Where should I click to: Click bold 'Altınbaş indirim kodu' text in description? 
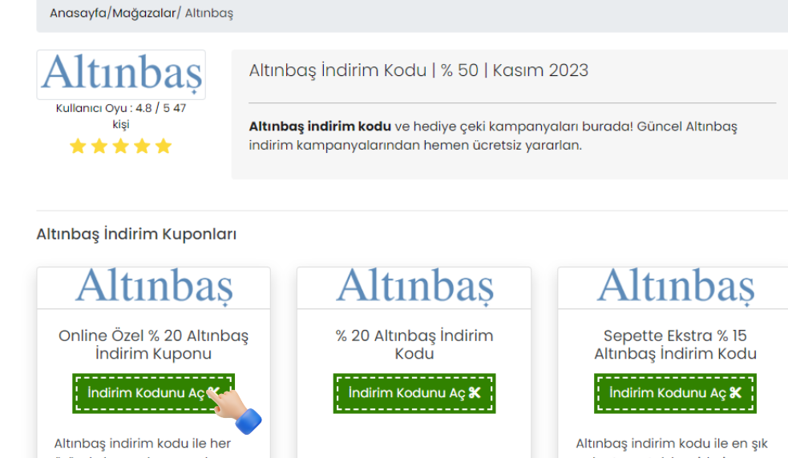tap(320, 126)
